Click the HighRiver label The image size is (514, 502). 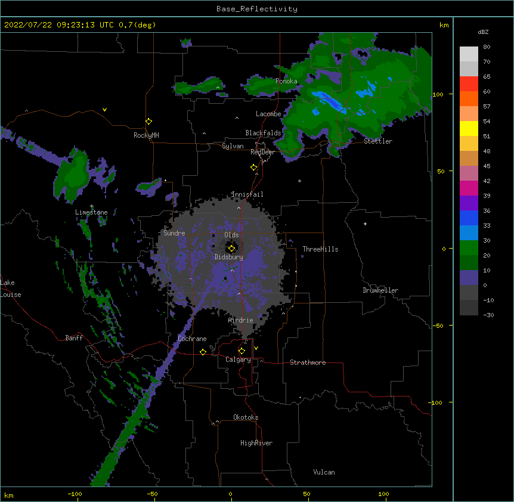coord(256,443)
